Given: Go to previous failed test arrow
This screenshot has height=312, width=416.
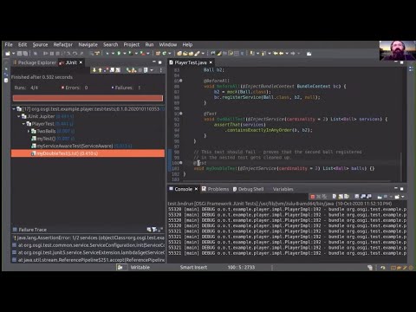Looking at the screenshot, I should click(x=100, y=70).
